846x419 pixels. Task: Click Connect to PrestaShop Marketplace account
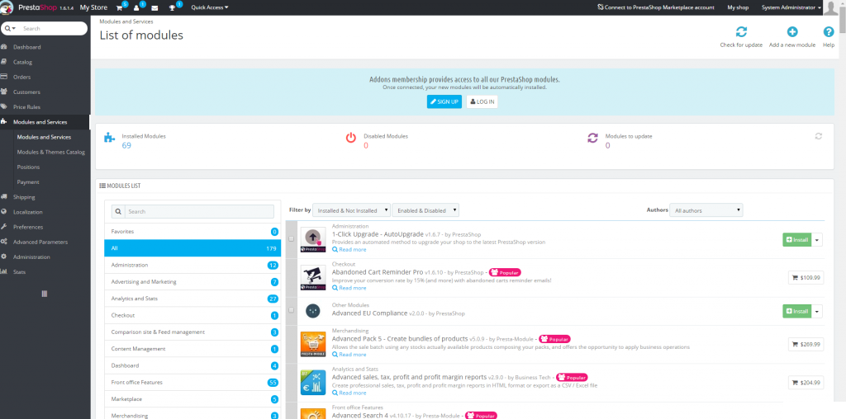(x=655, y=7)
